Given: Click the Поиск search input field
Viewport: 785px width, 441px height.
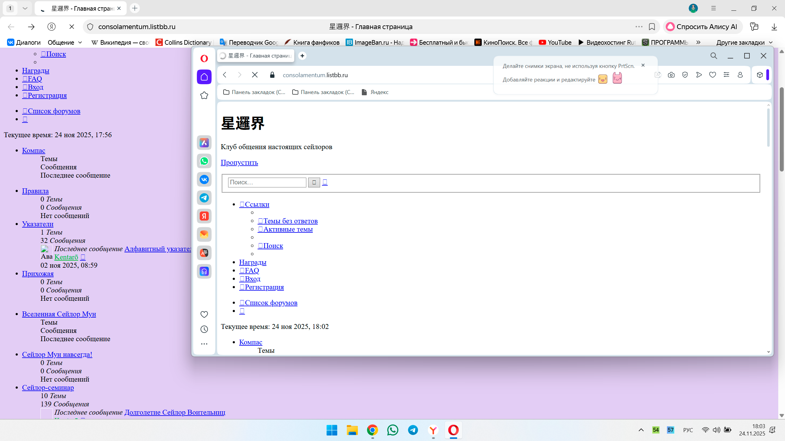Looking at the screenshot, I should point(267,182).
